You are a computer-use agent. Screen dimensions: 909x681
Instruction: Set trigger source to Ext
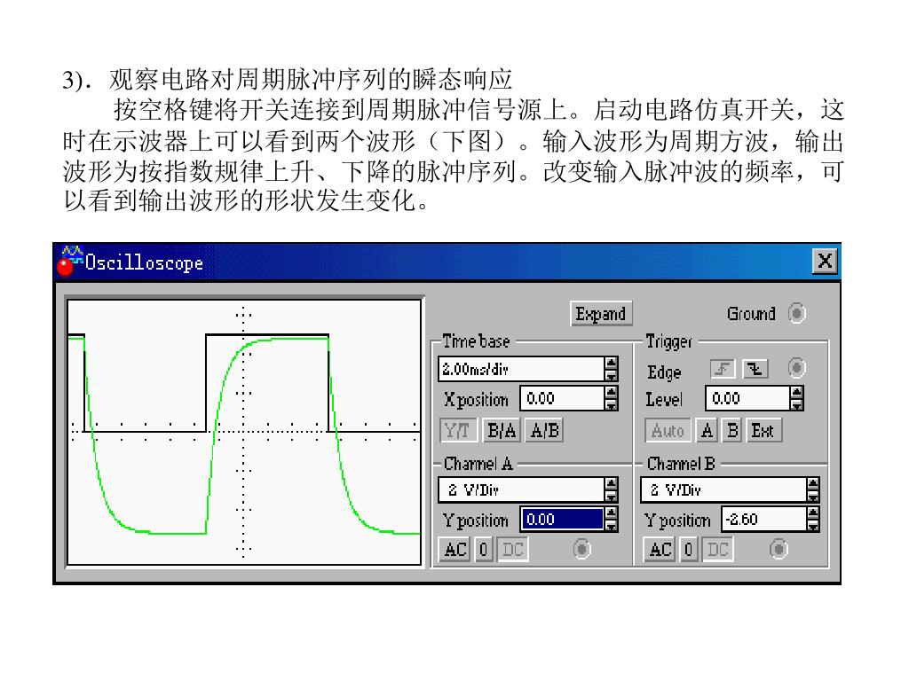(763, 430)
